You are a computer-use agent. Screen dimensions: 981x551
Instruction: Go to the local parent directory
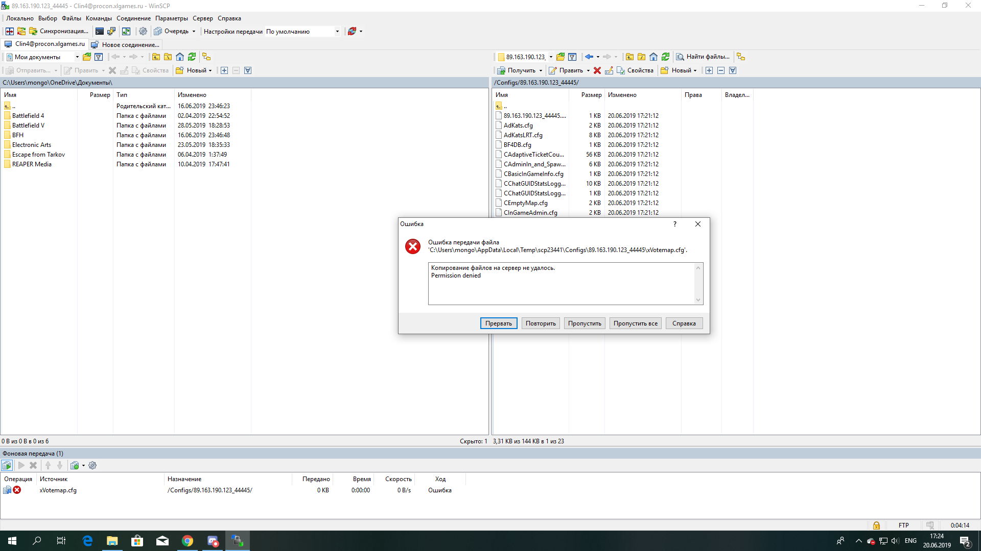156,57
